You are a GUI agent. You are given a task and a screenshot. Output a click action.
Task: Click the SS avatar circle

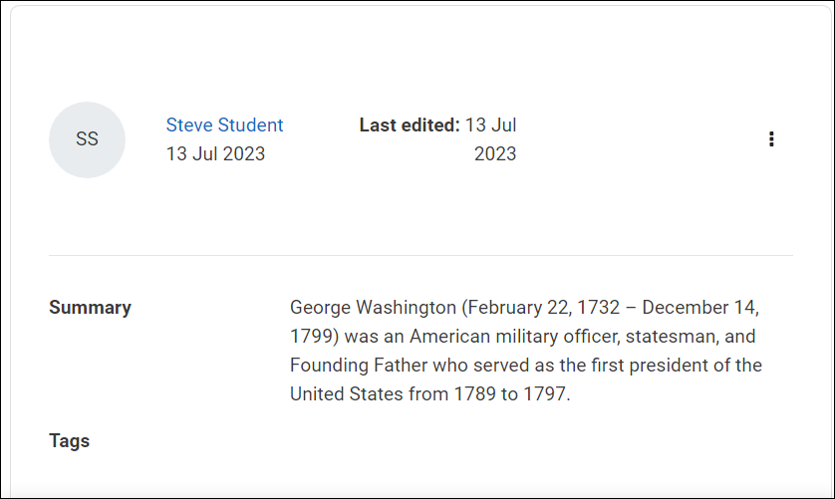coord(87,139)
